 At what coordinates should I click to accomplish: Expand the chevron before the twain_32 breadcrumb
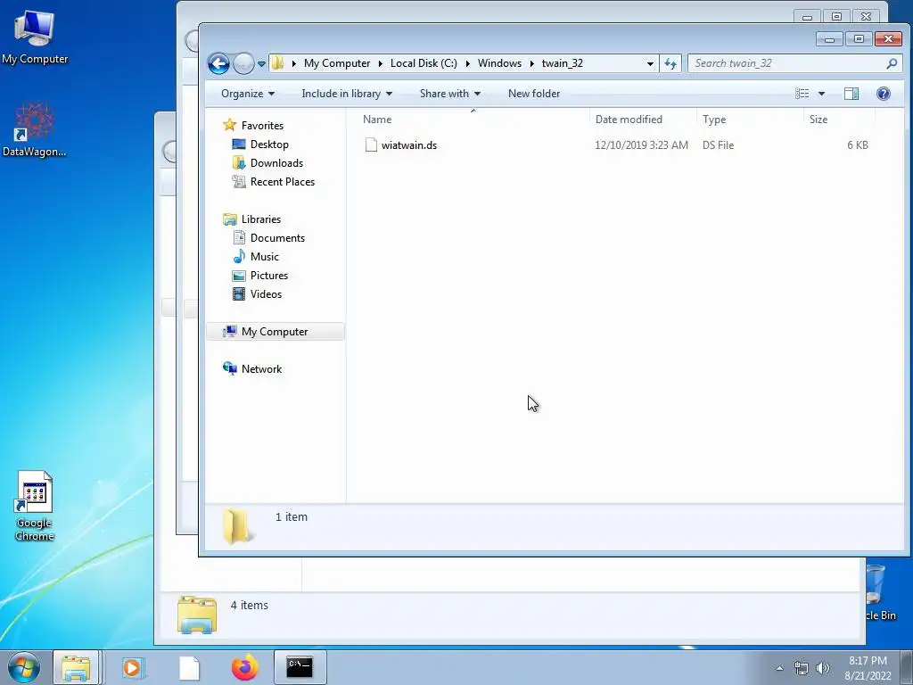531,63
